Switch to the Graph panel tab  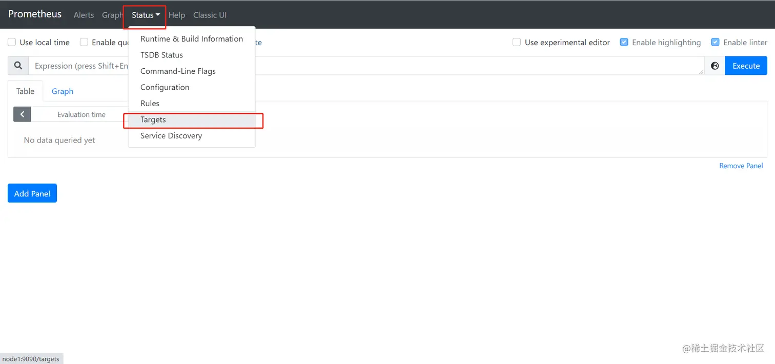(x=63, y=91)
